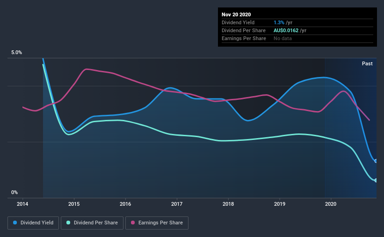
Task: Click the 5.0% y-axis label
Action: [17, 53]
